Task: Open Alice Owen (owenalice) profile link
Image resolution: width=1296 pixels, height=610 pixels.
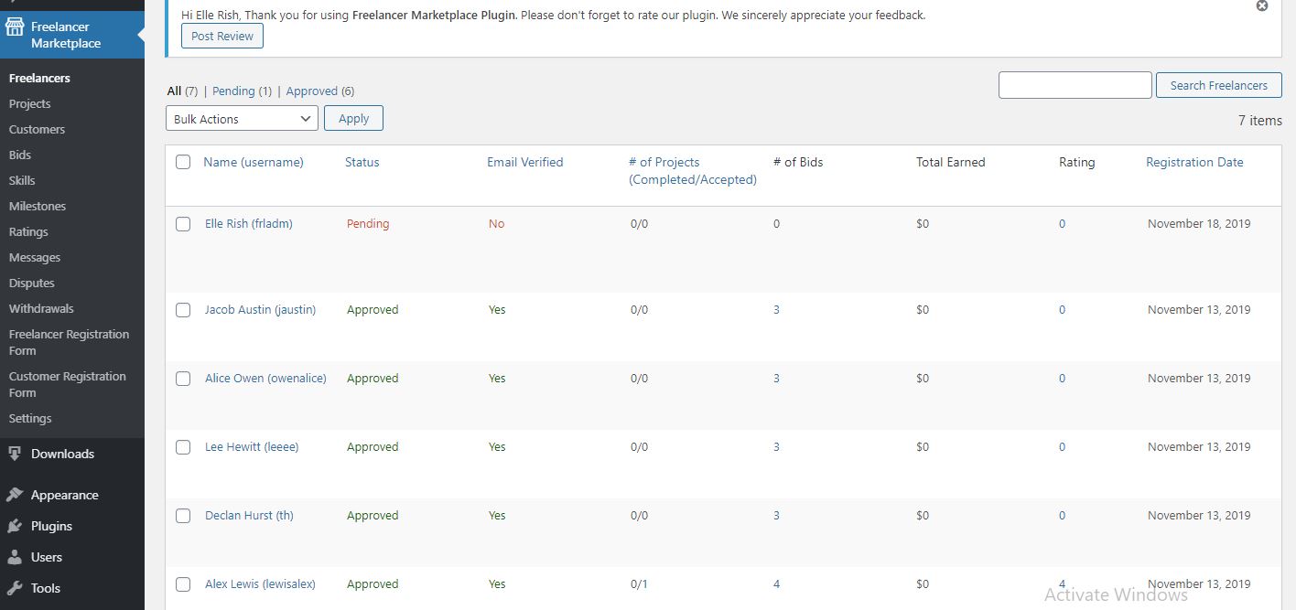Action: tap(265, 378)
